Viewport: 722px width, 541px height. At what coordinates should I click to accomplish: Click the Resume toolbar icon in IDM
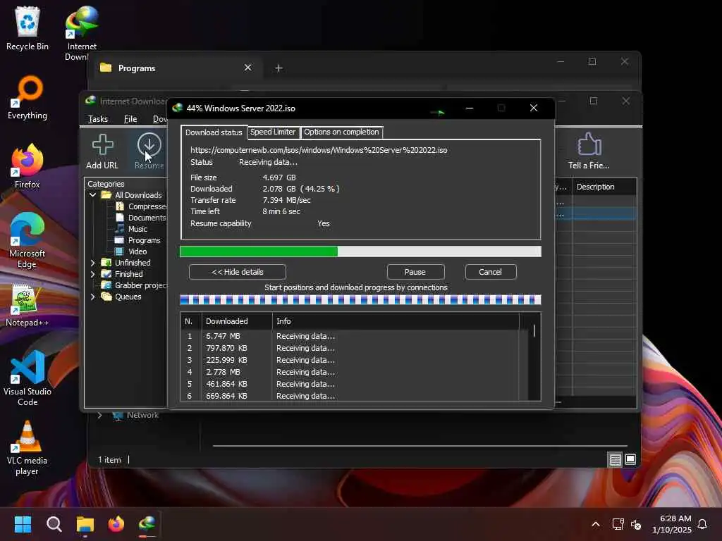tap(149, 152)
